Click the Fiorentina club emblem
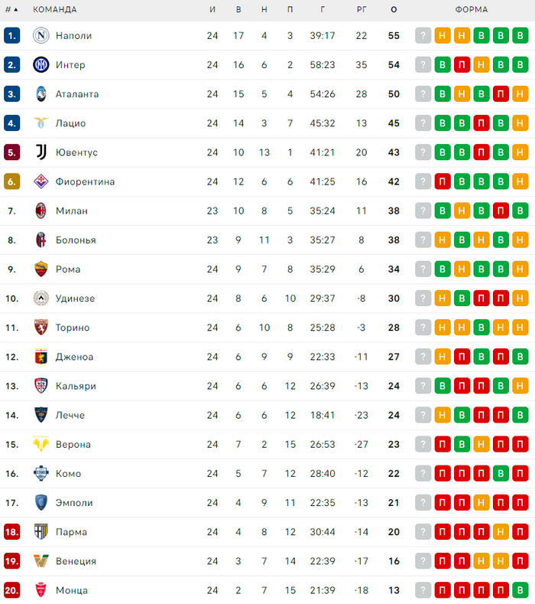The width and height of the screenshot is (535, 604). coord(41,181)
